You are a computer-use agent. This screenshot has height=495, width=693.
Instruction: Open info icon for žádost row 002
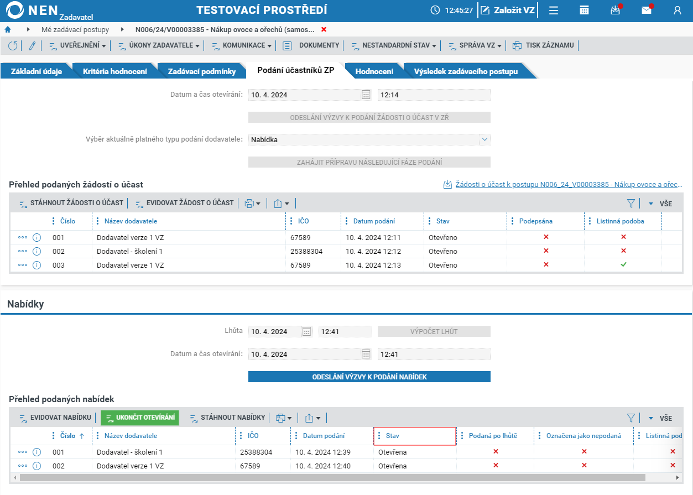click(37, 251)
